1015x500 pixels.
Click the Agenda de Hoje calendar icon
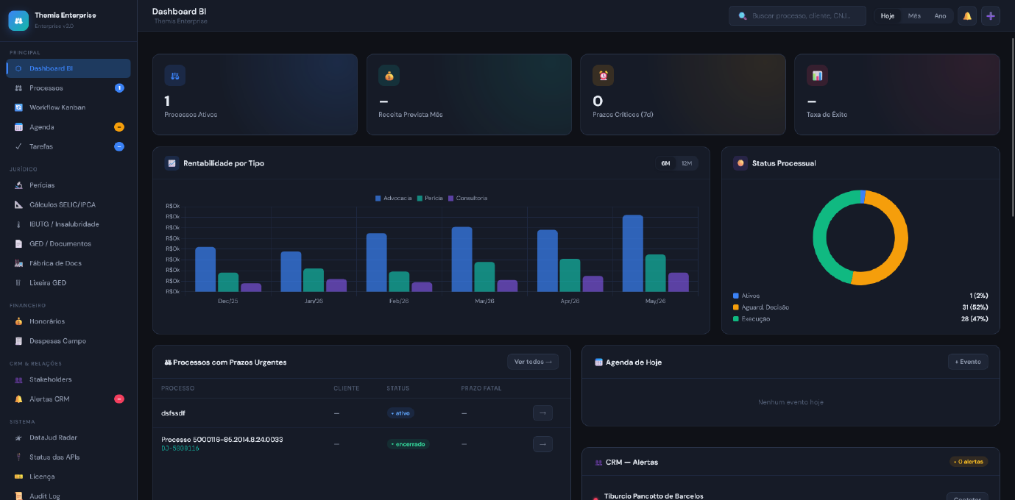pyautogui.click(x=598, y=362)
